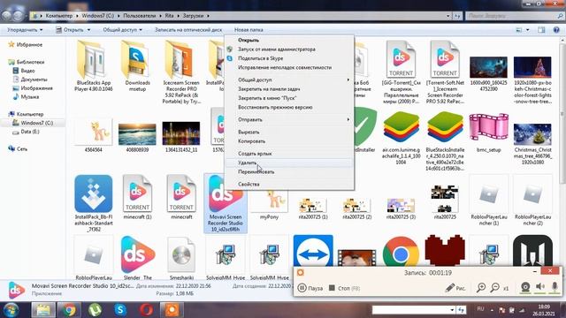Open the rita200725 (1) image thumbnail
The image size is (566, 318).
point(313,205)
